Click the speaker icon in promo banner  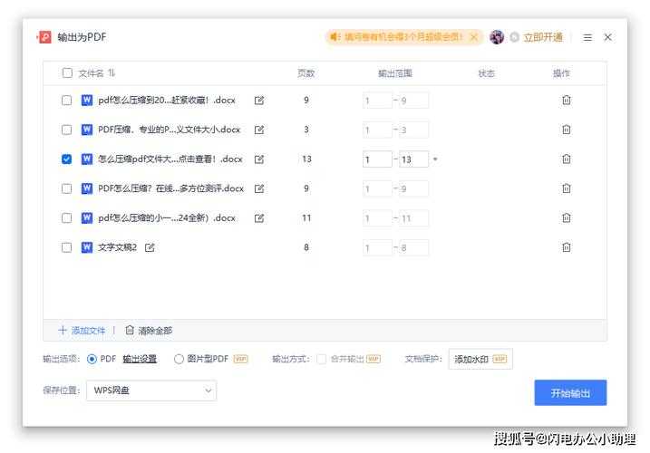335,37
